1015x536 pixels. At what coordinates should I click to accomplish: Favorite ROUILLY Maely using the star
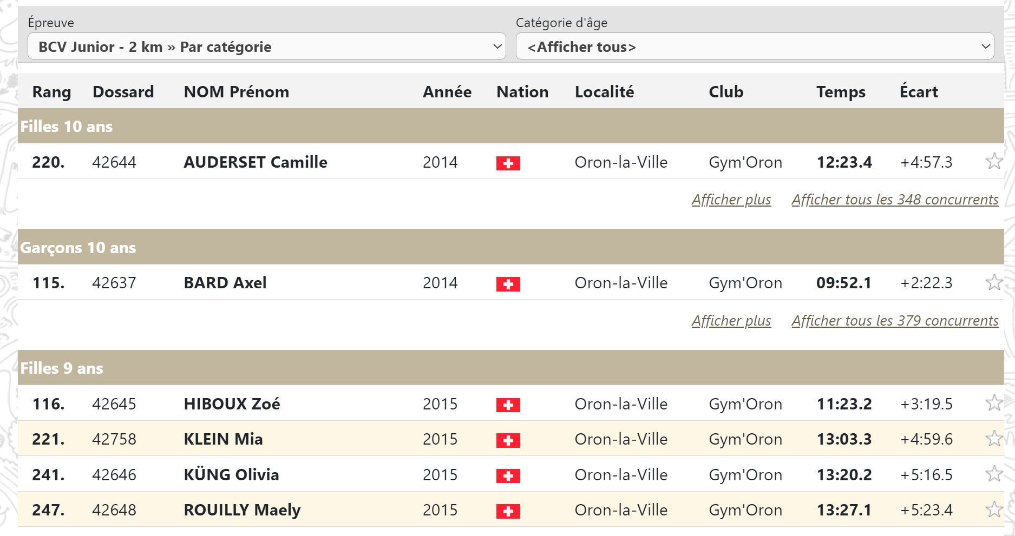click(994, 509)
